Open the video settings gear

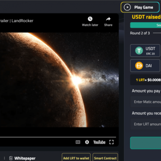click(x=87, y=142)
